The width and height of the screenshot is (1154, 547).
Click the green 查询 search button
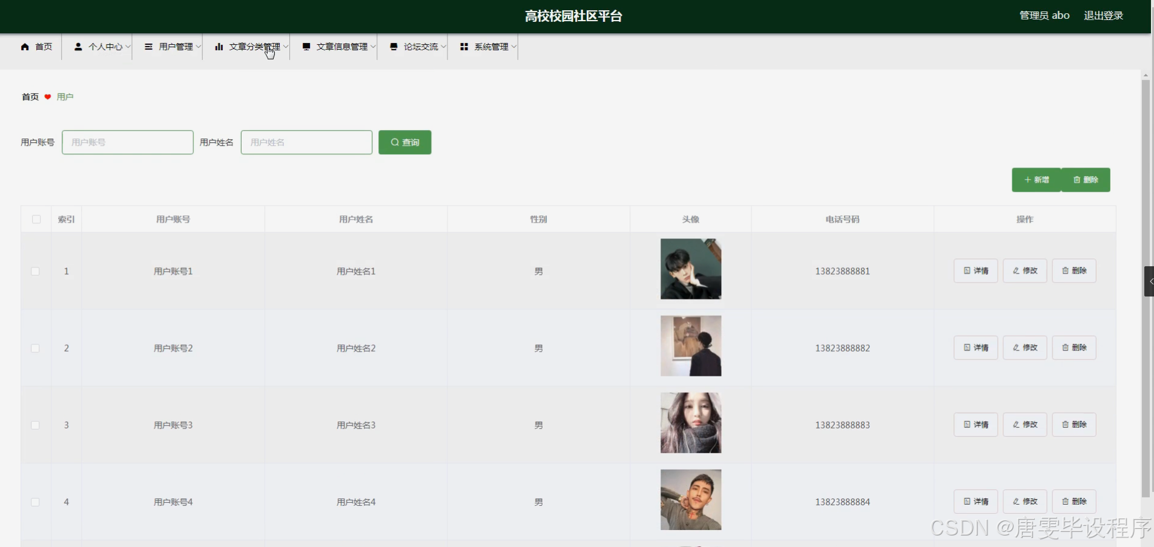tap(405, 142)
